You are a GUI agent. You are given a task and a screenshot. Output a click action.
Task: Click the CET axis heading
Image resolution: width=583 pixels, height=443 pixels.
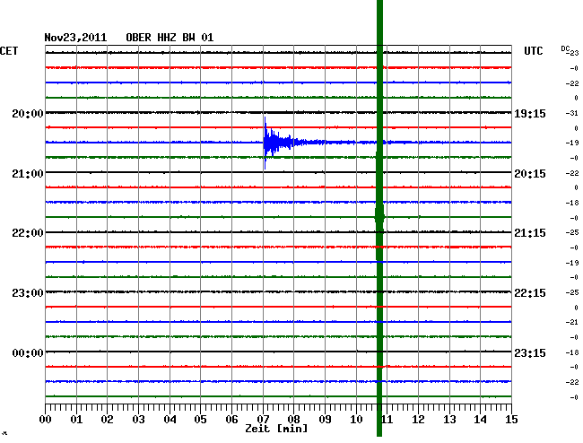[9, 51]
